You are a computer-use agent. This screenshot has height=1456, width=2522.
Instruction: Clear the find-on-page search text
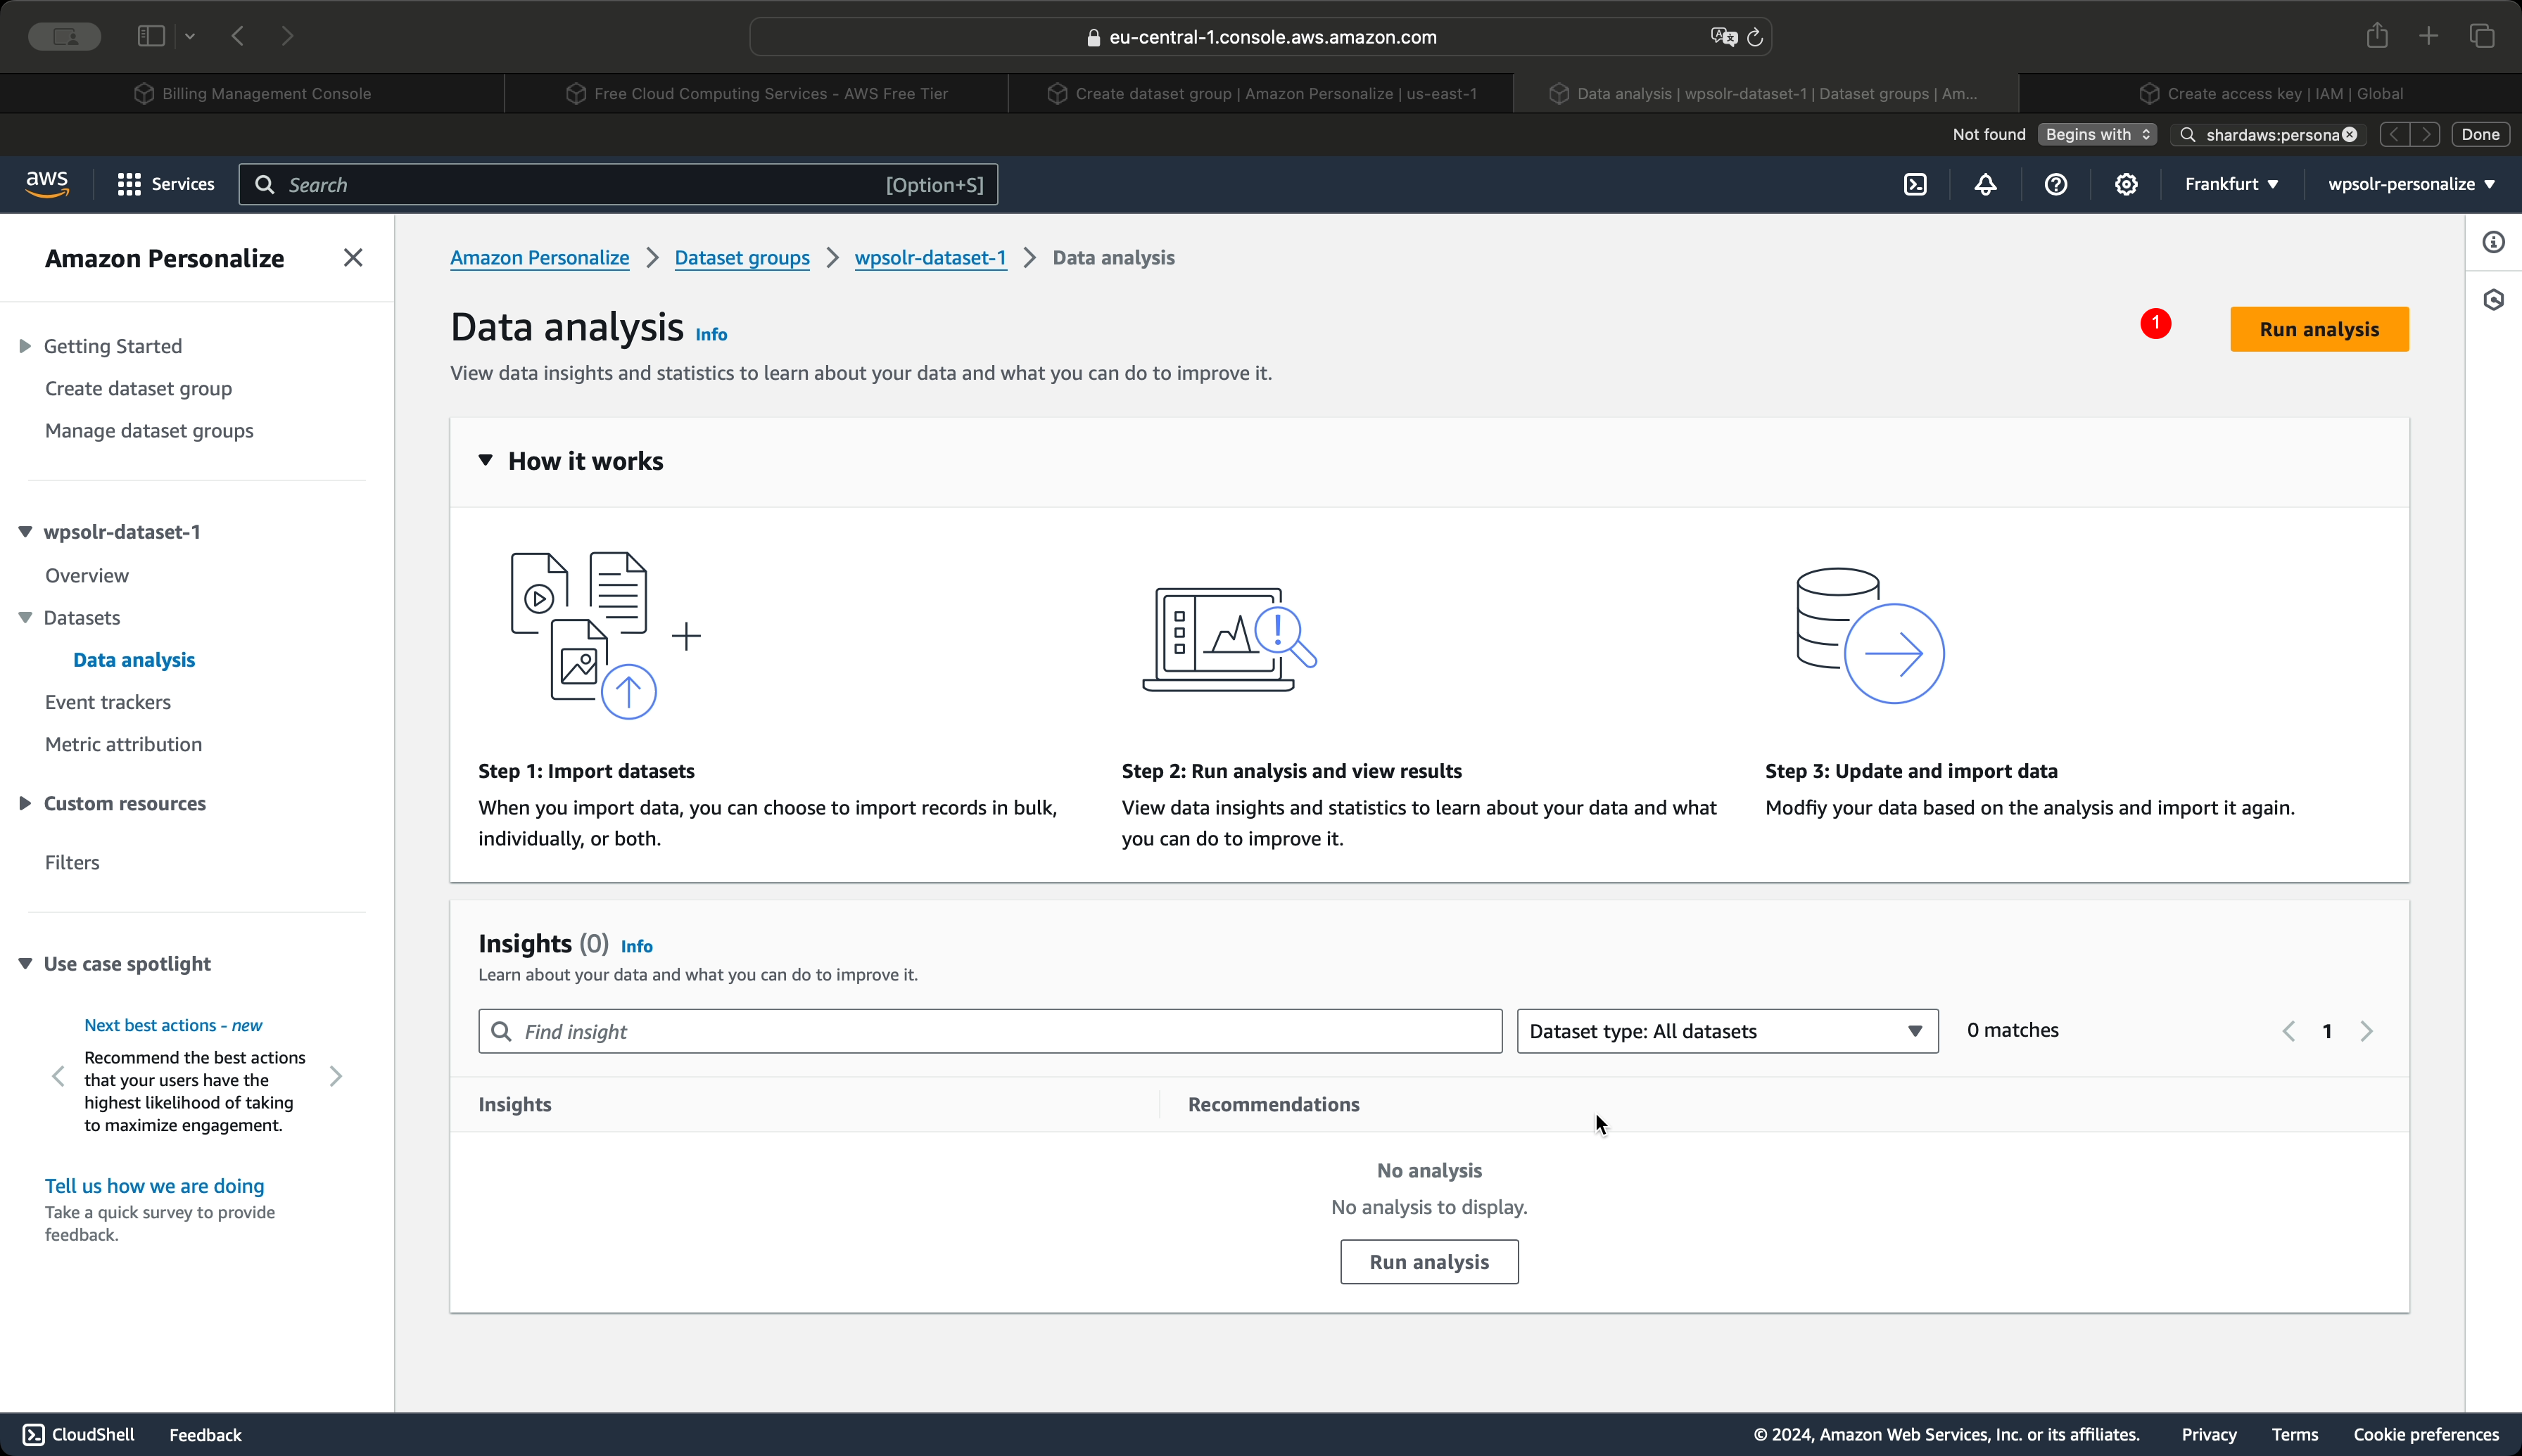[2349, 134]
